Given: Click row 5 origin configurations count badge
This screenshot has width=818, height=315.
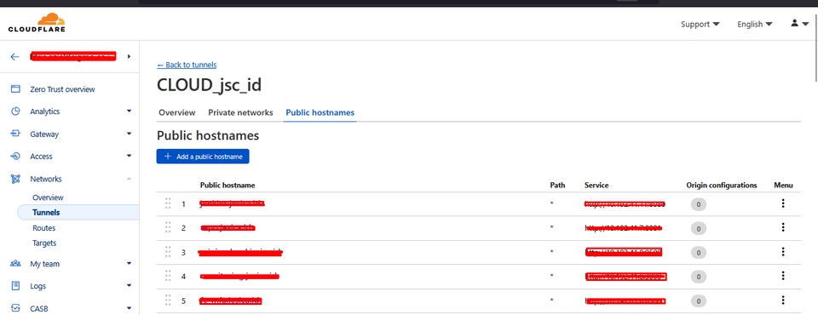Looking at the screenshot, I should [x=699, y=301].
